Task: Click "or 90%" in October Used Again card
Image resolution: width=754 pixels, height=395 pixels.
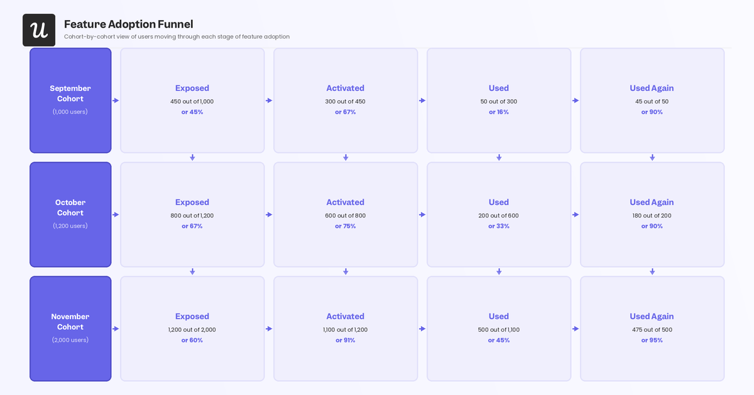Action: 652,226
